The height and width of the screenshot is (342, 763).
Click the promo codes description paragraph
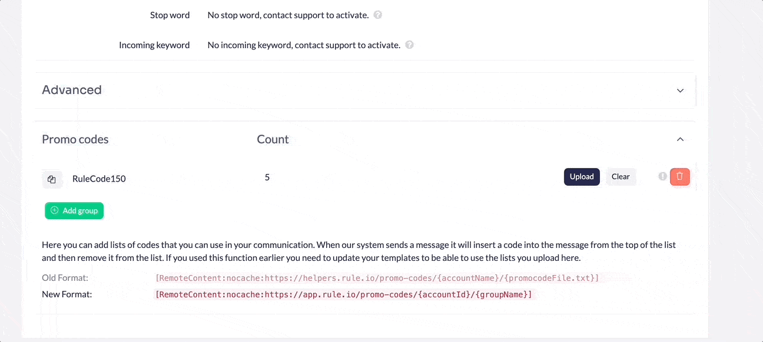pyautogui.click(x=359, y=251)
